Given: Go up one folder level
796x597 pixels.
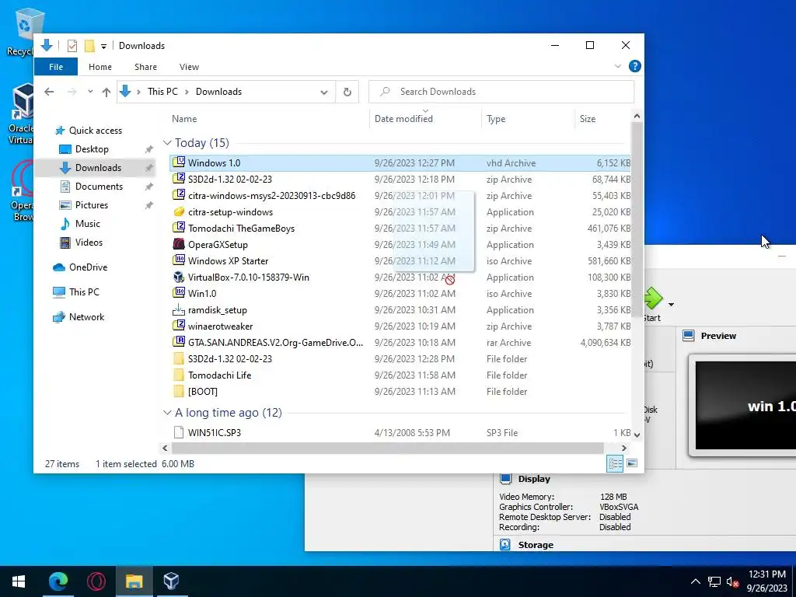Looking at the screenshot, I should (106, 92).
